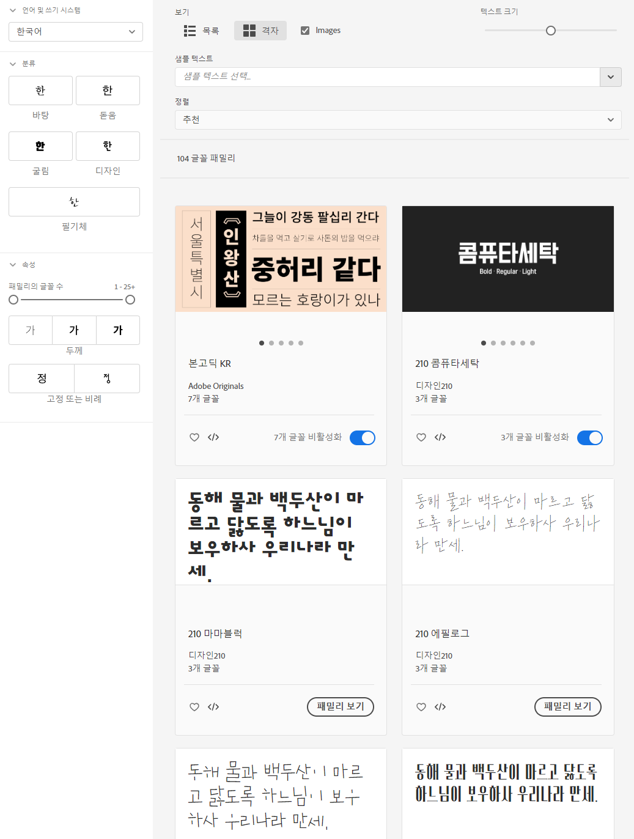Image resolution: width=634 pixels, height=839 pixels.
Task: Adjust the 텍스트 크기 slider handle
Action: point(551,31)
